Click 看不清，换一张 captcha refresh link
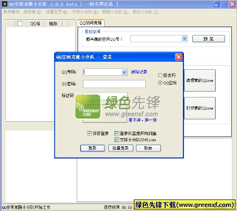The image size is (237, 211). 143,120
